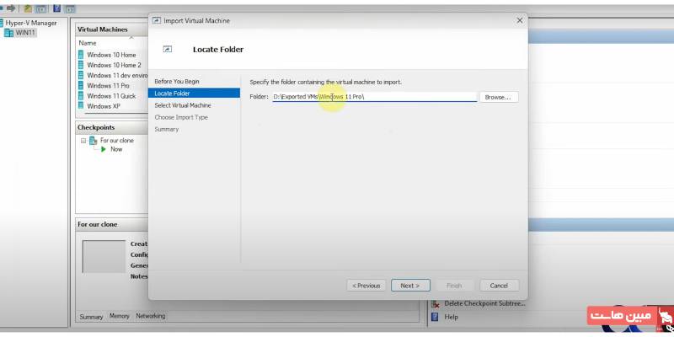Screen dimensions: 674x337
Task: Click the Help icon in Actions pane
Action: coord(435,317)
